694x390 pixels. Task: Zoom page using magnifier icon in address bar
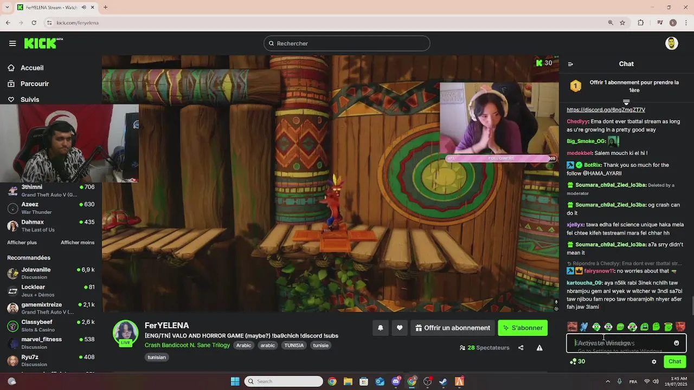click(x=611, y=23)
